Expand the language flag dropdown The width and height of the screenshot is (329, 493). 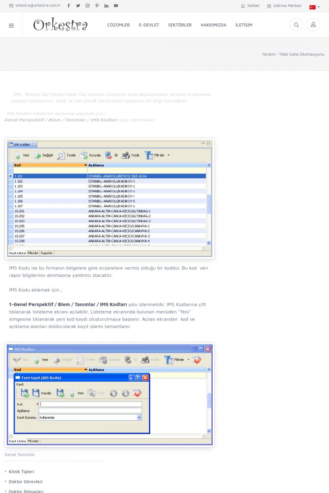click(x=315, y=7)
